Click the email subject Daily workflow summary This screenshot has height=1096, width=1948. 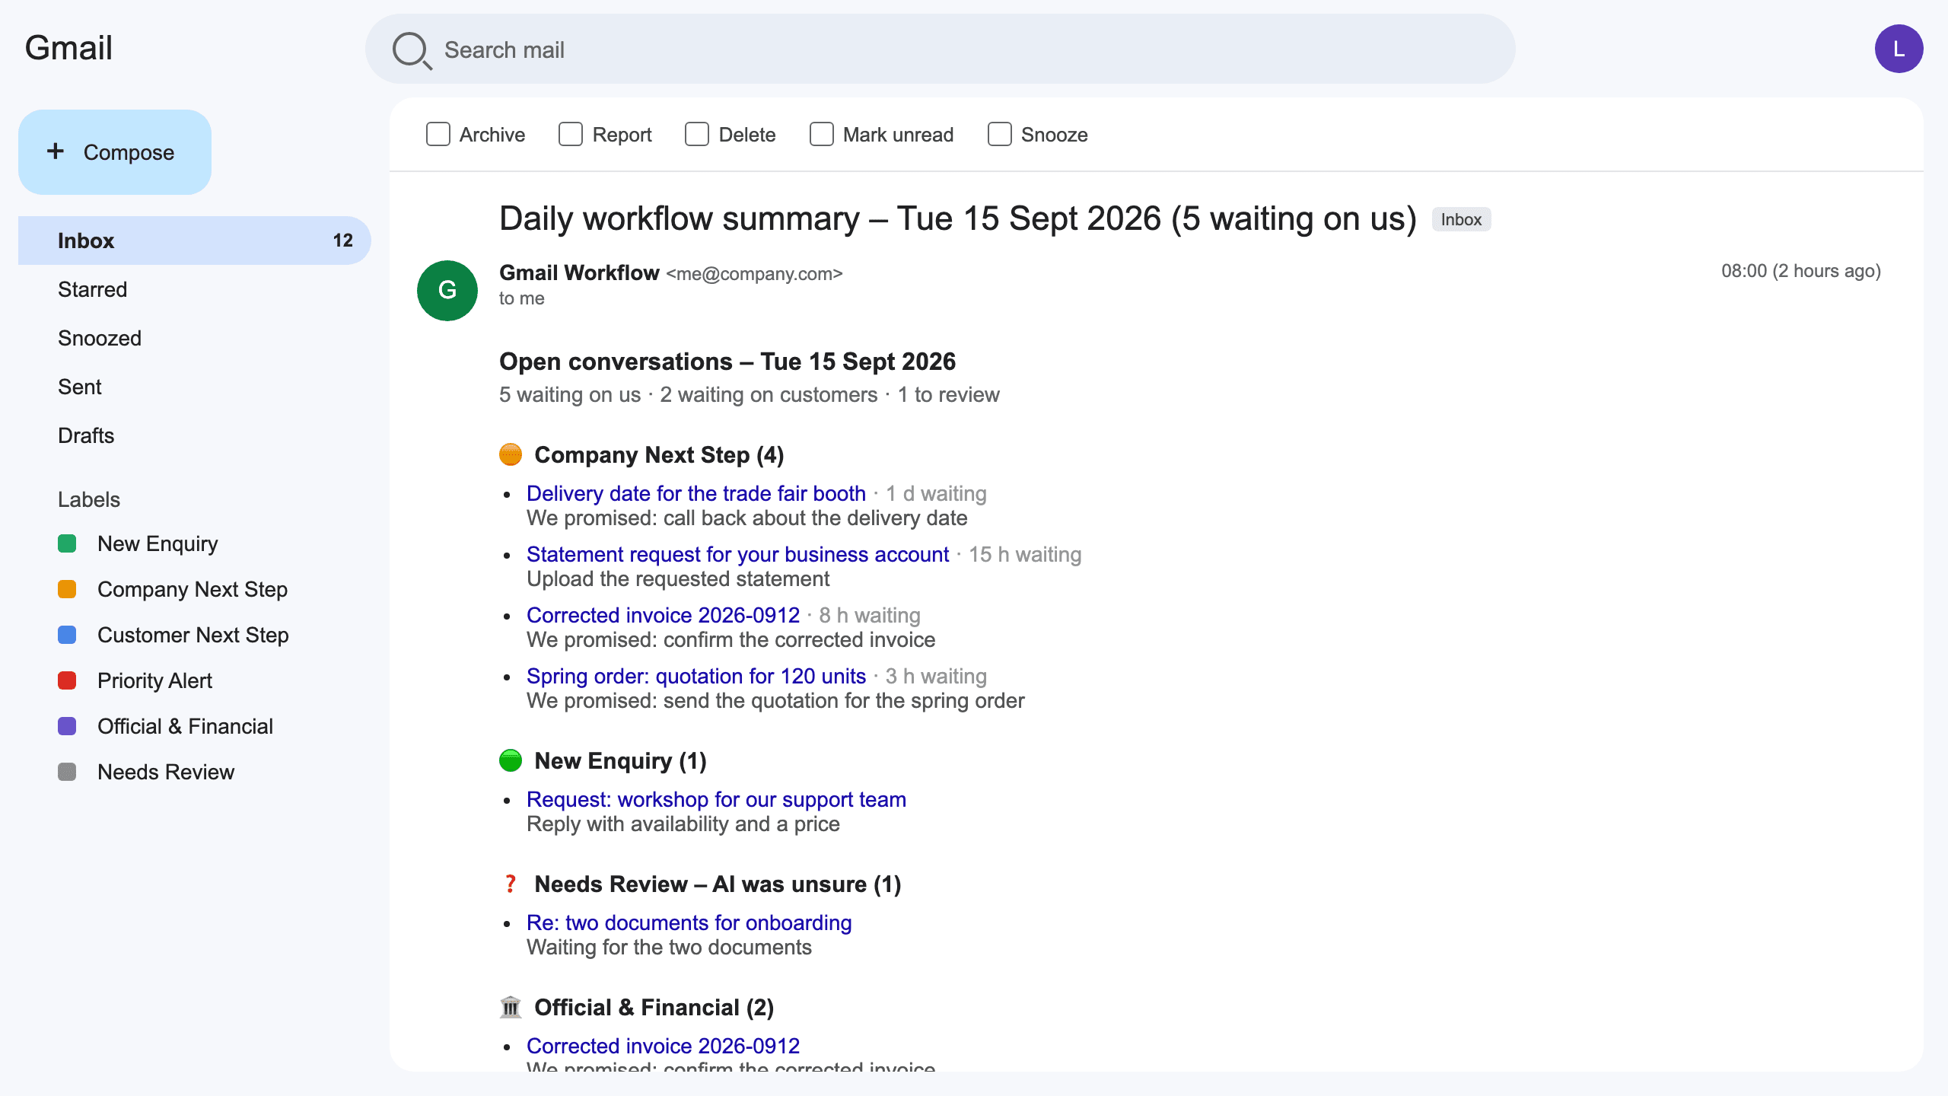click(957, 218)
